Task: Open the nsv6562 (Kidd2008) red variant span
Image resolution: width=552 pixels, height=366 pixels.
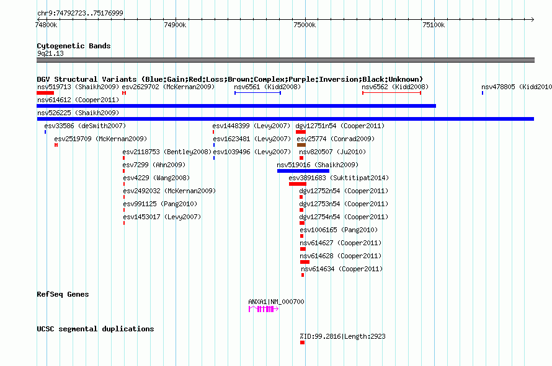Action: pos(391,93)
